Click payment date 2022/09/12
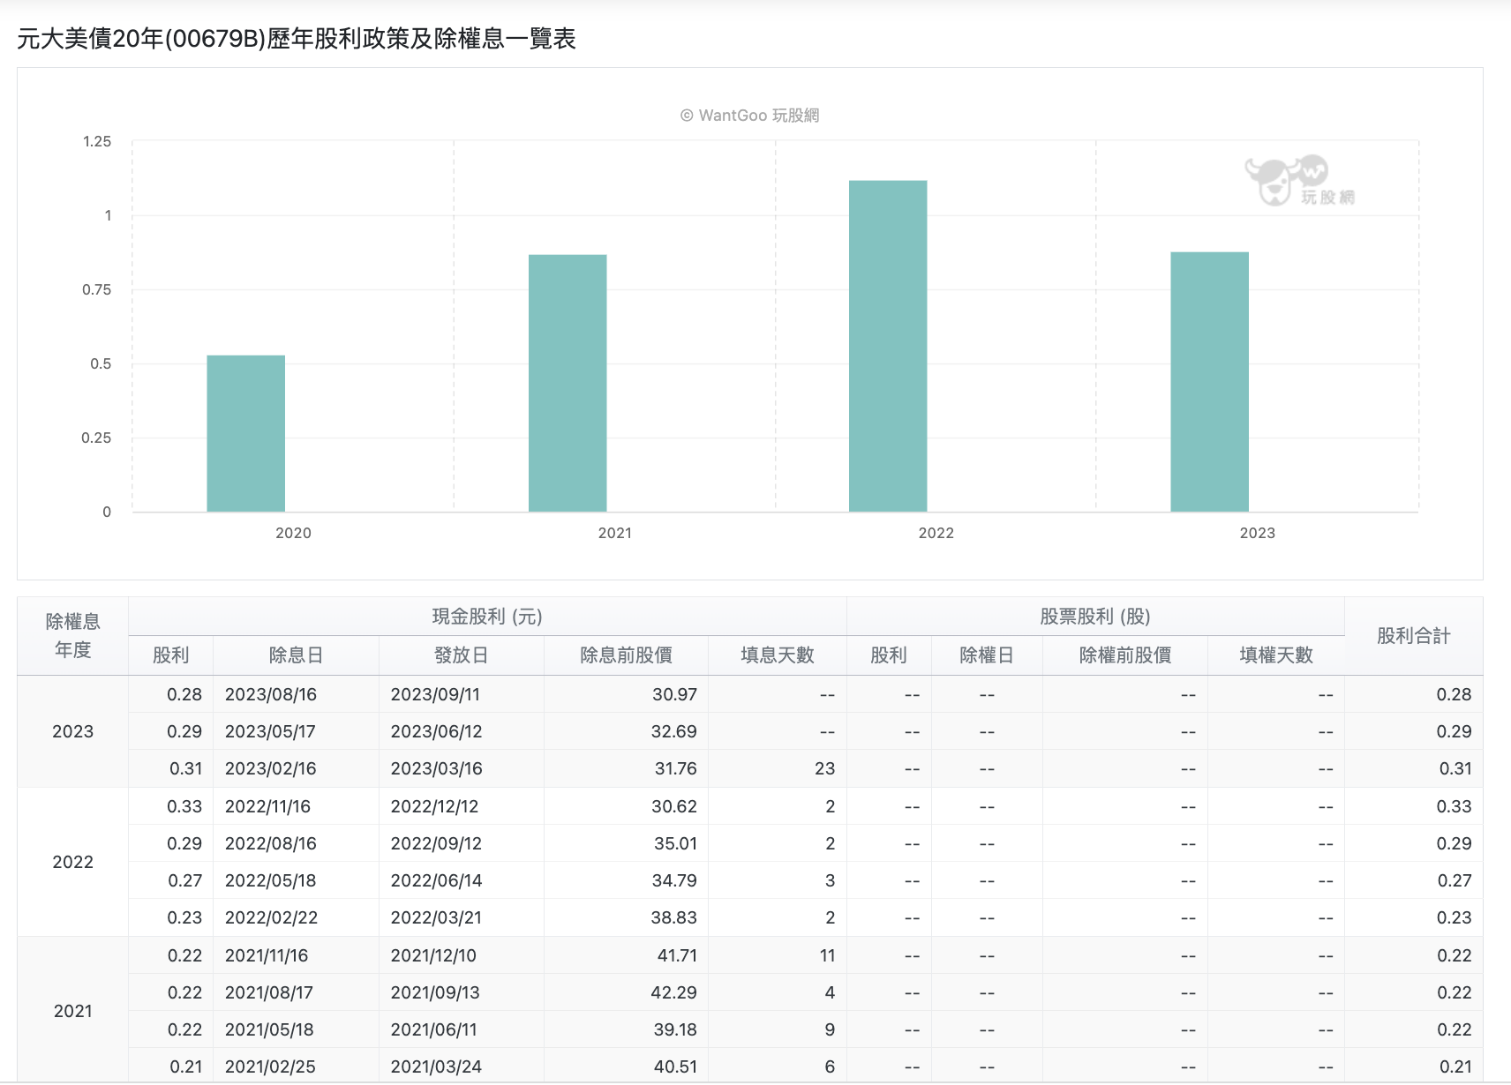 437,844
